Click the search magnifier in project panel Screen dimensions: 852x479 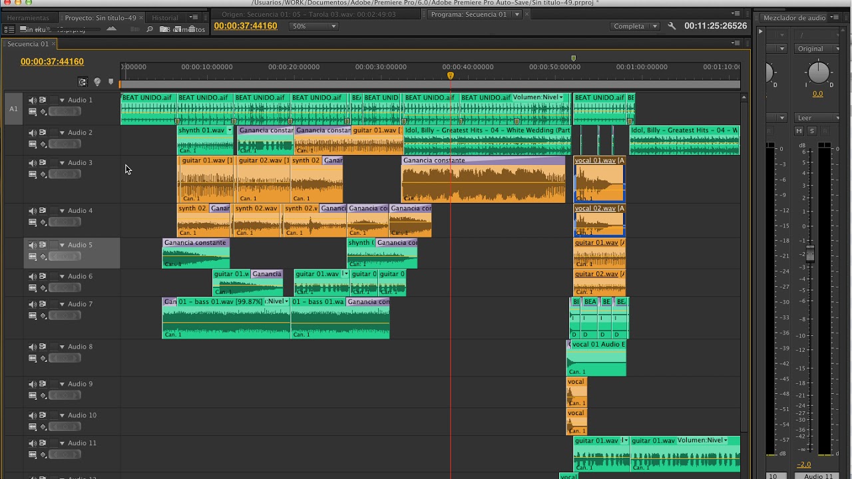[x=150, y=29]
